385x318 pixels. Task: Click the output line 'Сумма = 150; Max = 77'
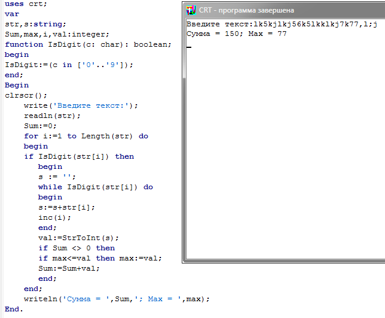[237, 34]
